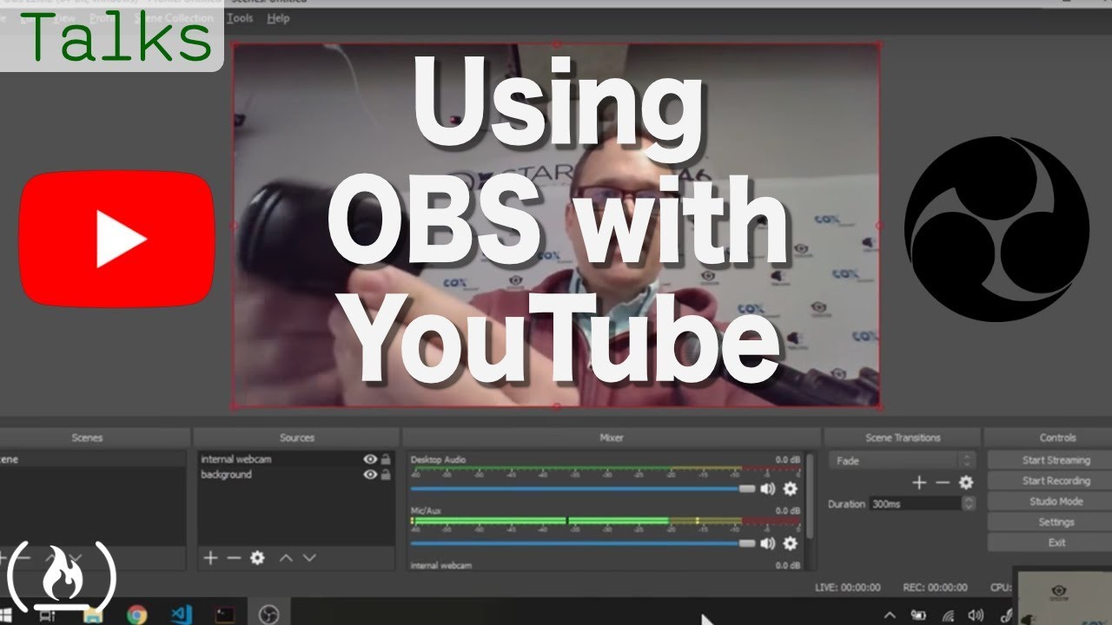Show hidden system tray icons
Image resolution: width=1112 pixels, height=625 pixels.
pos(890,615)
